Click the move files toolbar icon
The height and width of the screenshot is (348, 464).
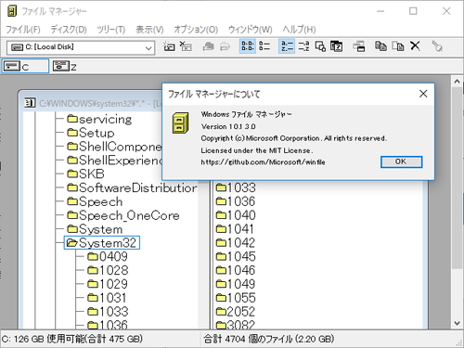398,46
